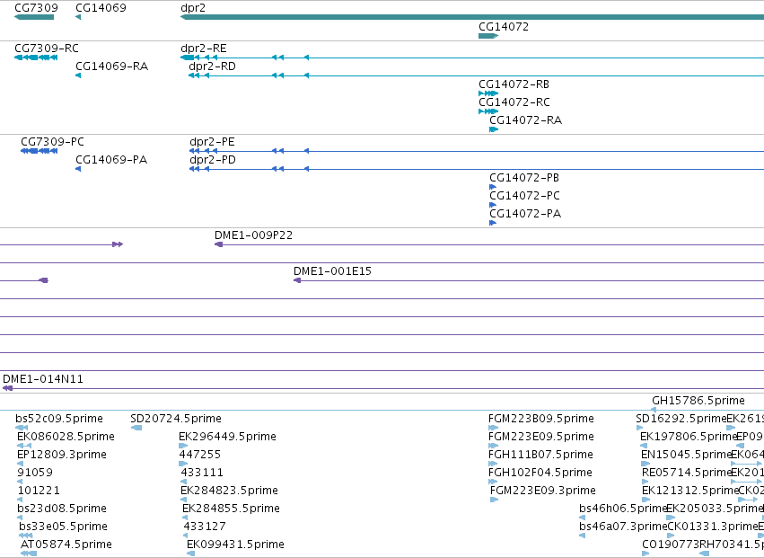
Task: Click the SD16292.5prime label
Action: pos(681,419)
